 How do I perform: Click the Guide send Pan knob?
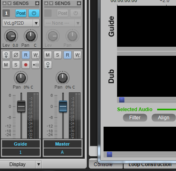31,36
